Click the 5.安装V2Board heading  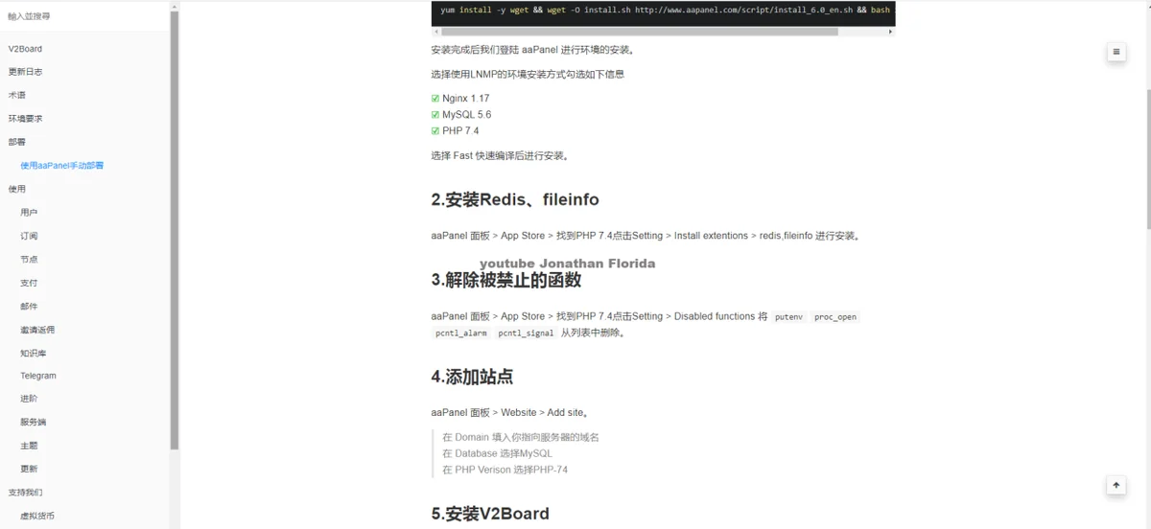[490, 514]
